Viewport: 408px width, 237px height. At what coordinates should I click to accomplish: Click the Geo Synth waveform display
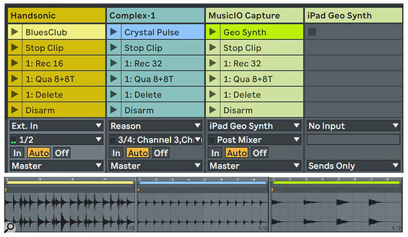pos(336,212)
